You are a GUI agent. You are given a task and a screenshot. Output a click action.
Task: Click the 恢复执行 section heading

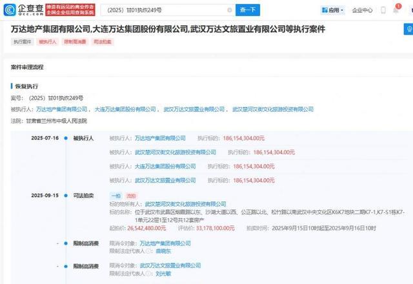26,86
